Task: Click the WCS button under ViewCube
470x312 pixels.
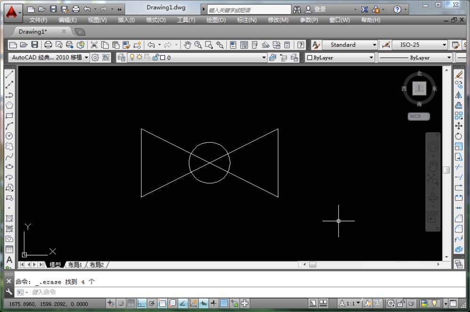Action: 418,116
